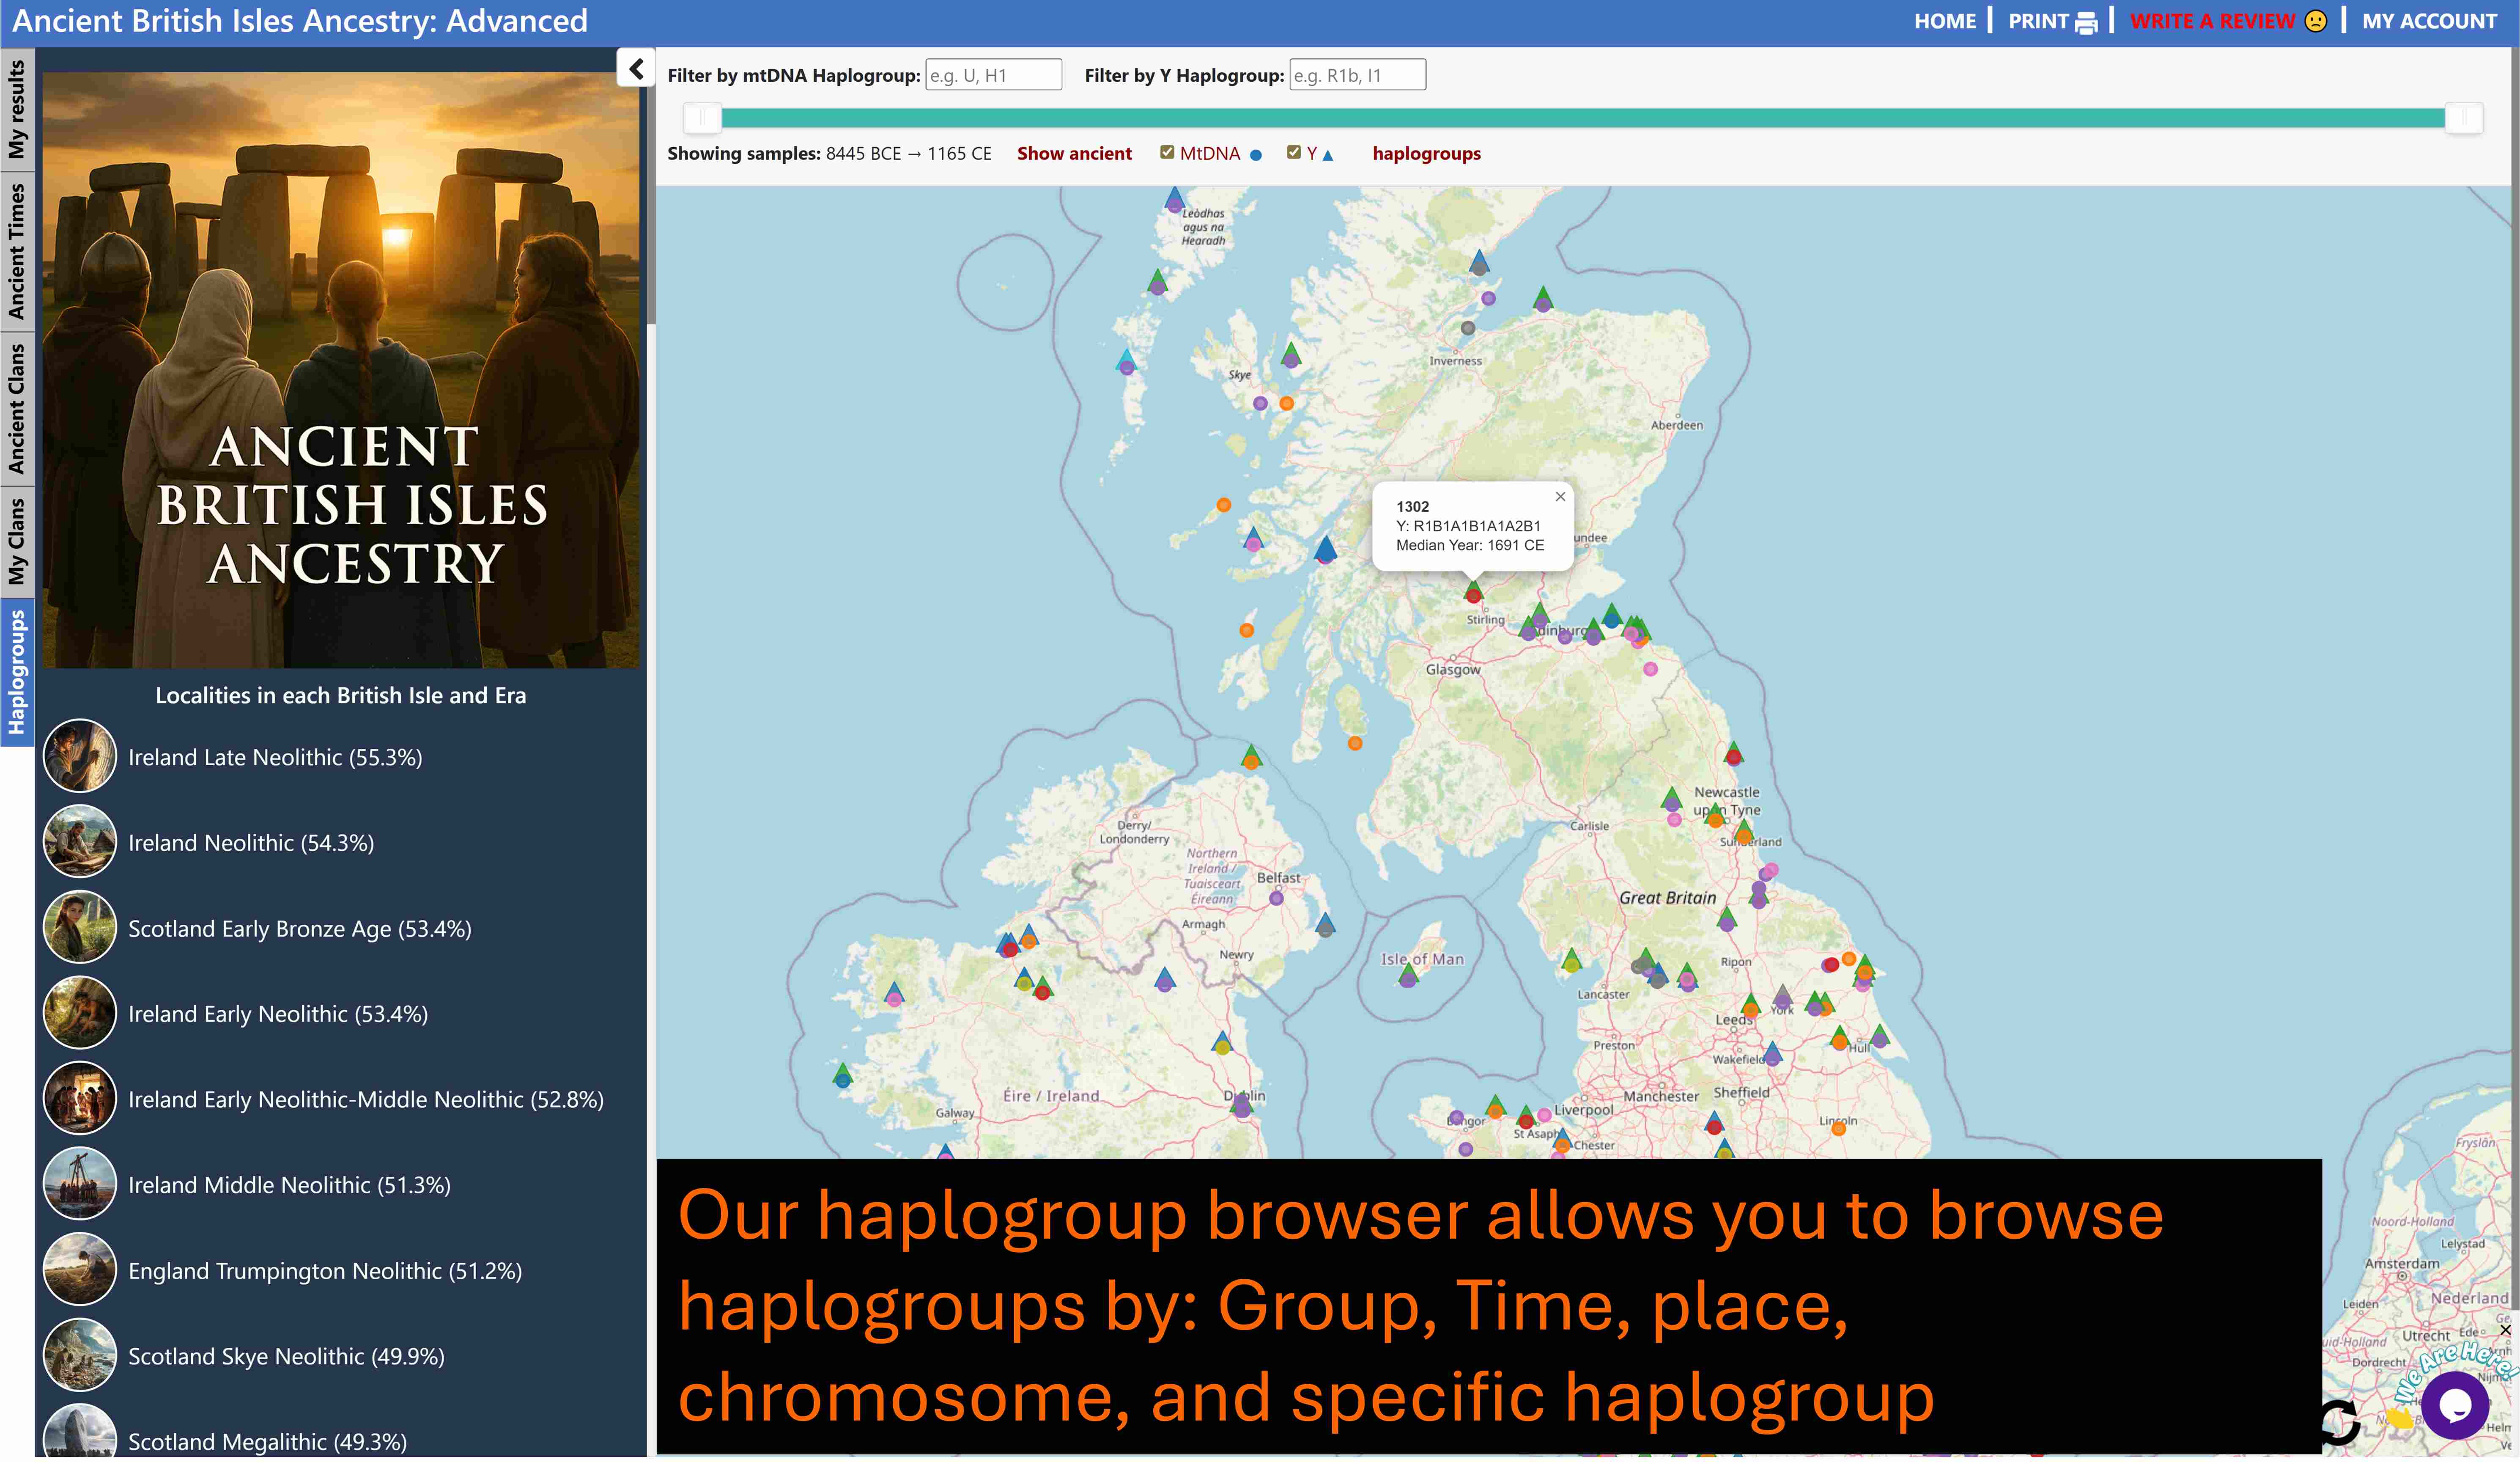The image size is (2520, 1462).
Task: Collapse the left sidebar with the chevron arrow
Action: [x=636, y=69]
